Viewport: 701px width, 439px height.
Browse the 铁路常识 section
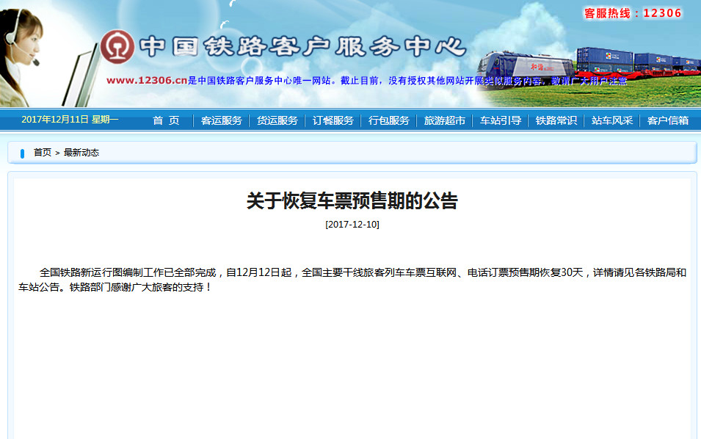click(555, 120)
